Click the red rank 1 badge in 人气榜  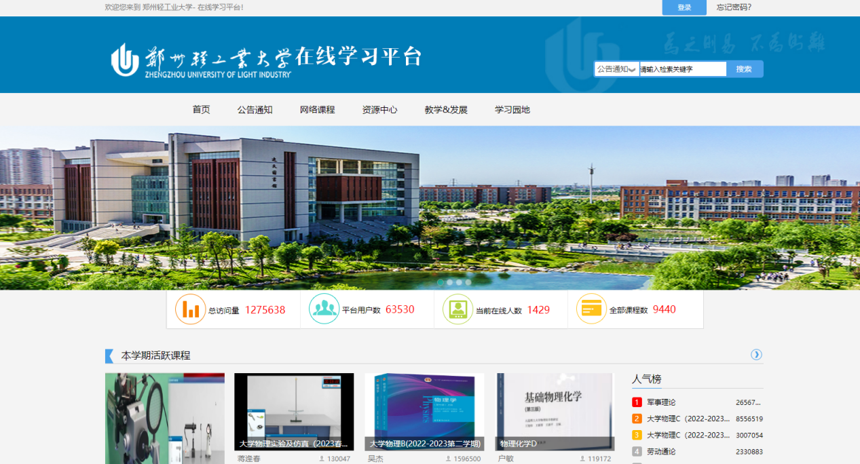637,402
